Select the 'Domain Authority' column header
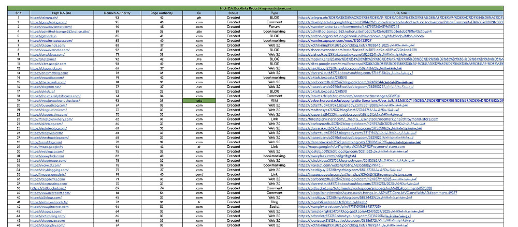Screen dimensions: 518x227 click(x=117, y=13)
